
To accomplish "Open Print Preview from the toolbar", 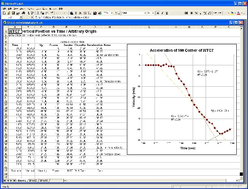I will [x=28, y=13].
